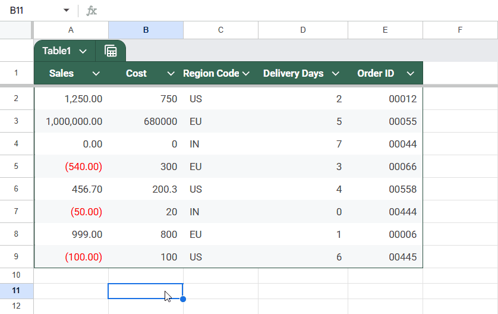Select column C header

point(220,30)
